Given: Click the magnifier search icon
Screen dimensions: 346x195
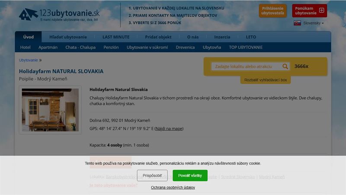Looking at the screenshot, I should tap(285, 66).
